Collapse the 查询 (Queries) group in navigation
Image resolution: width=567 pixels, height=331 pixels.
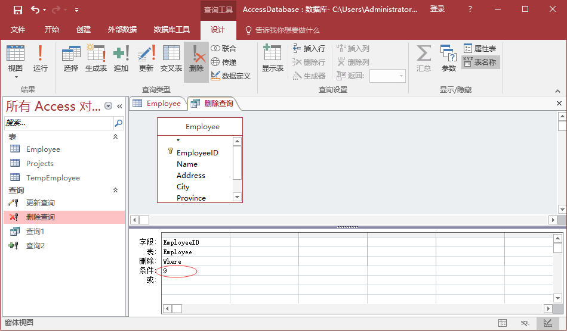point(116,191)
